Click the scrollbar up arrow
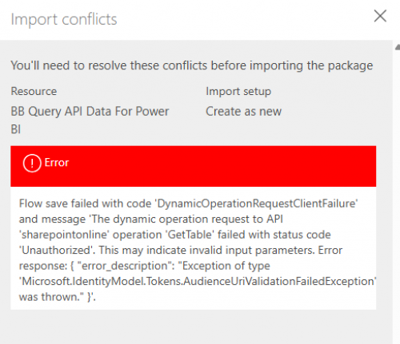The width and height of the screenshot is (400, 344). coord(398,47)
